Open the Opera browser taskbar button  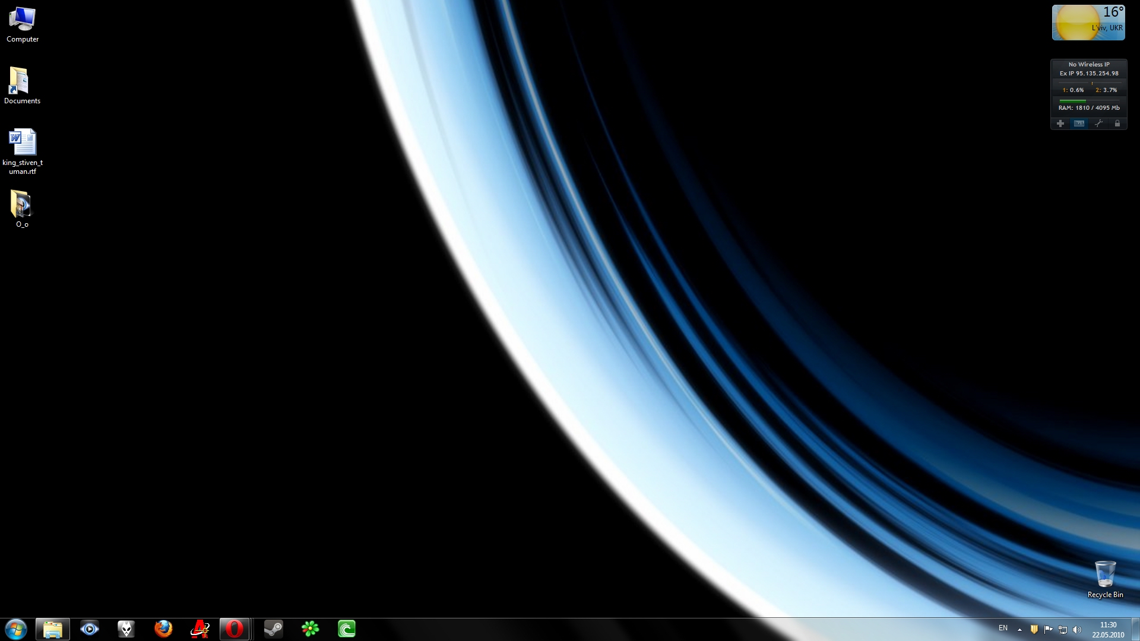coord(235,629)
